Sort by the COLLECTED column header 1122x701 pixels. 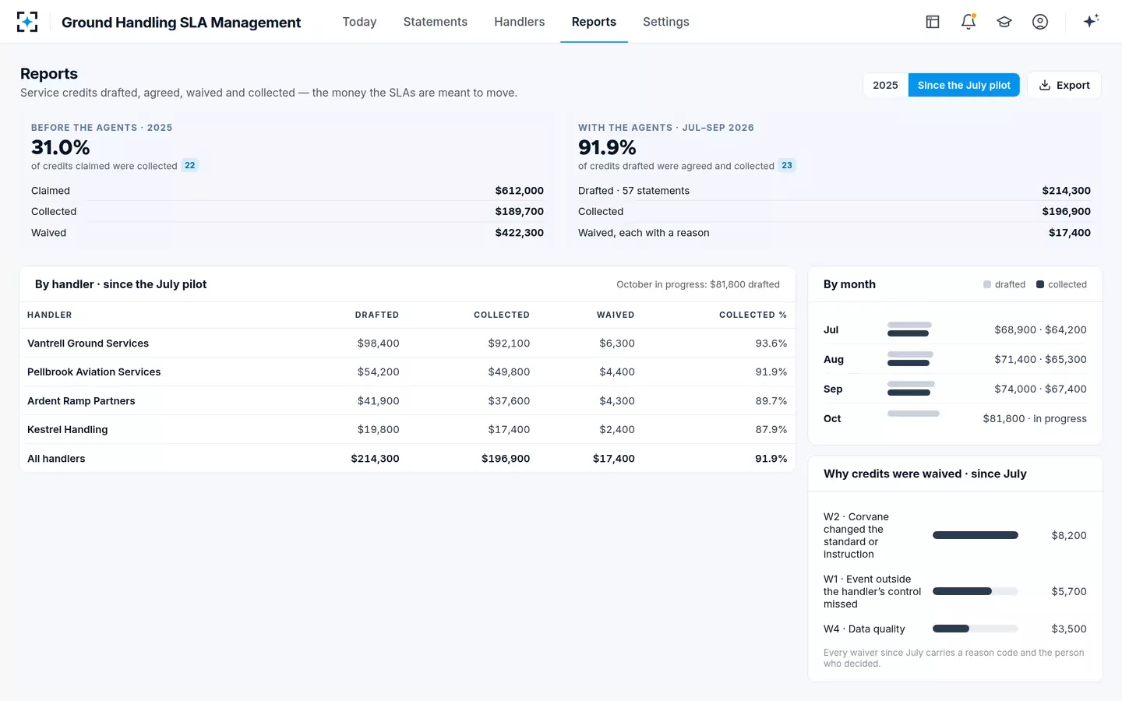502,315
